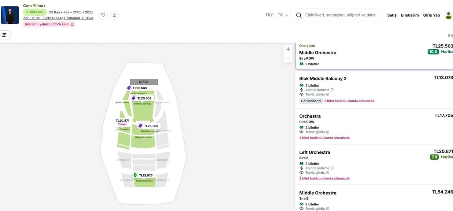This screenshot has height=211, width=453.
Task: Click info icon next to Anında indirme
Action: (x=332, y=90)
